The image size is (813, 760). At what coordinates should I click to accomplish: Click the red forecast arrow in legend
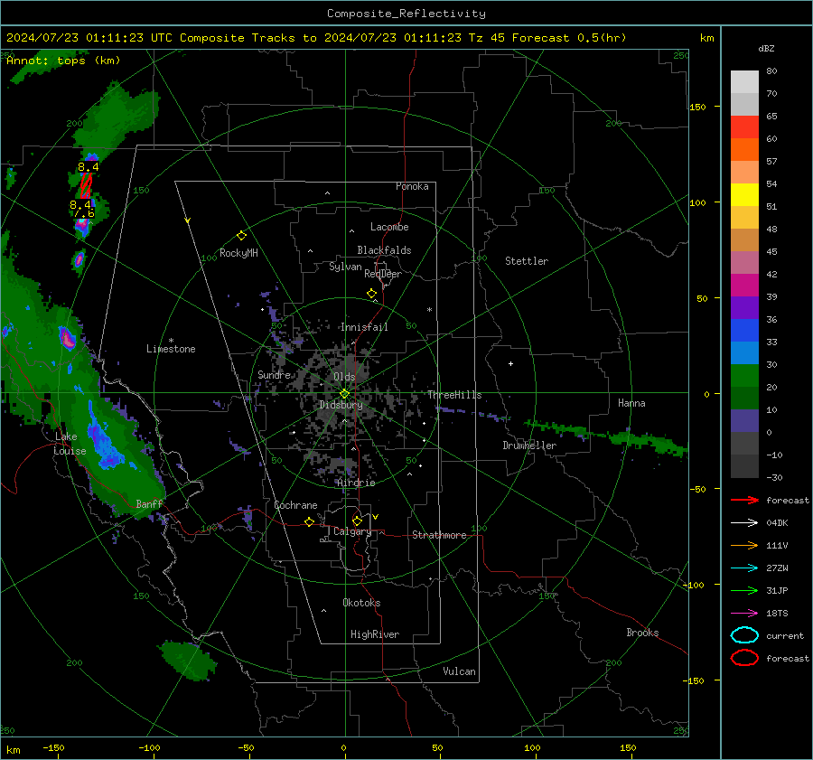pos(744,500)
